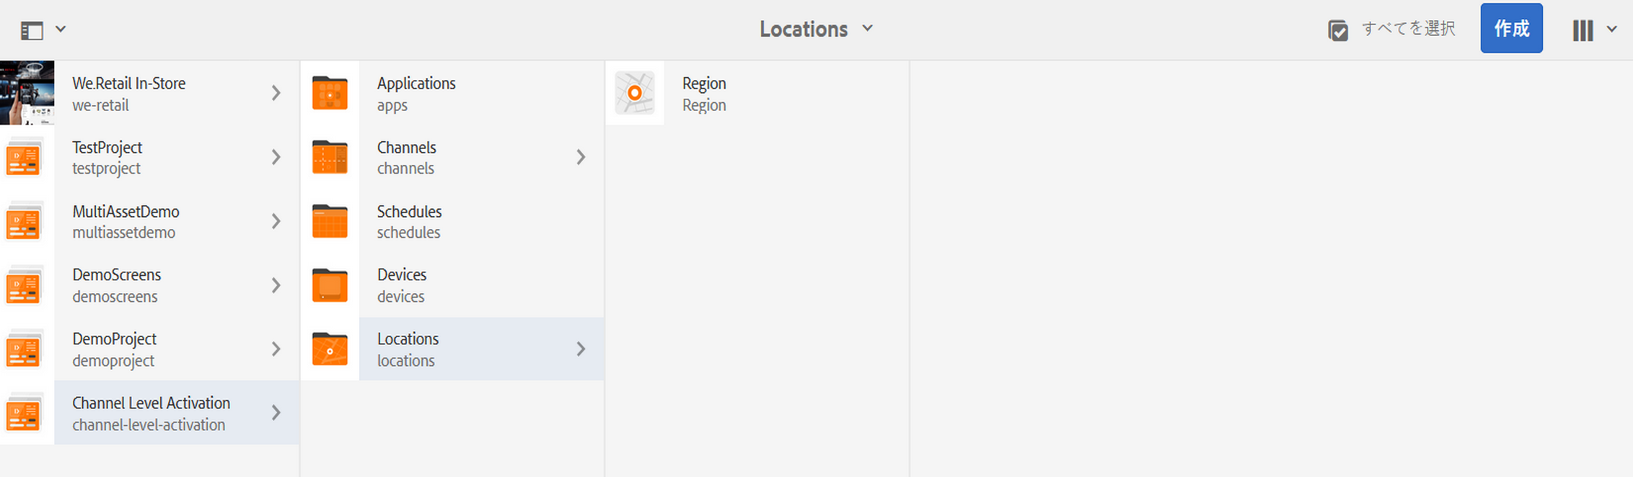The height and width of the screenshot is (477, 1633).
Task: Expand the DemoScreens project chevron
Action: point(276,285)
